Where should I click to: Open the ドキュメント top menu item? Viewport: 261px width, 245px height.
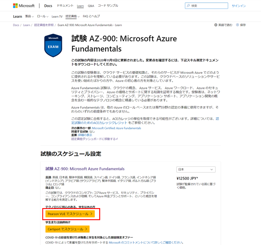(x=65, y=6)
